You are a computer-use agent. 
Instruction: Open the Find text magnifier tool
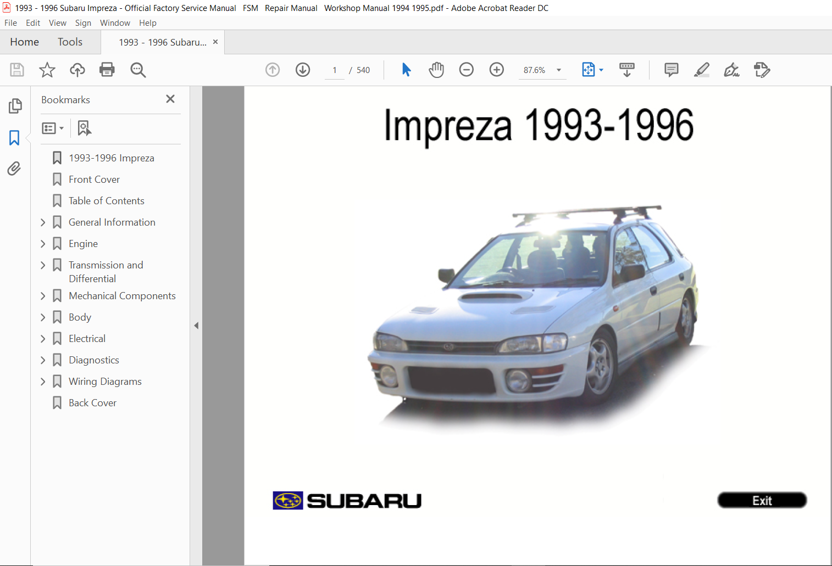(x=138, y=70)
